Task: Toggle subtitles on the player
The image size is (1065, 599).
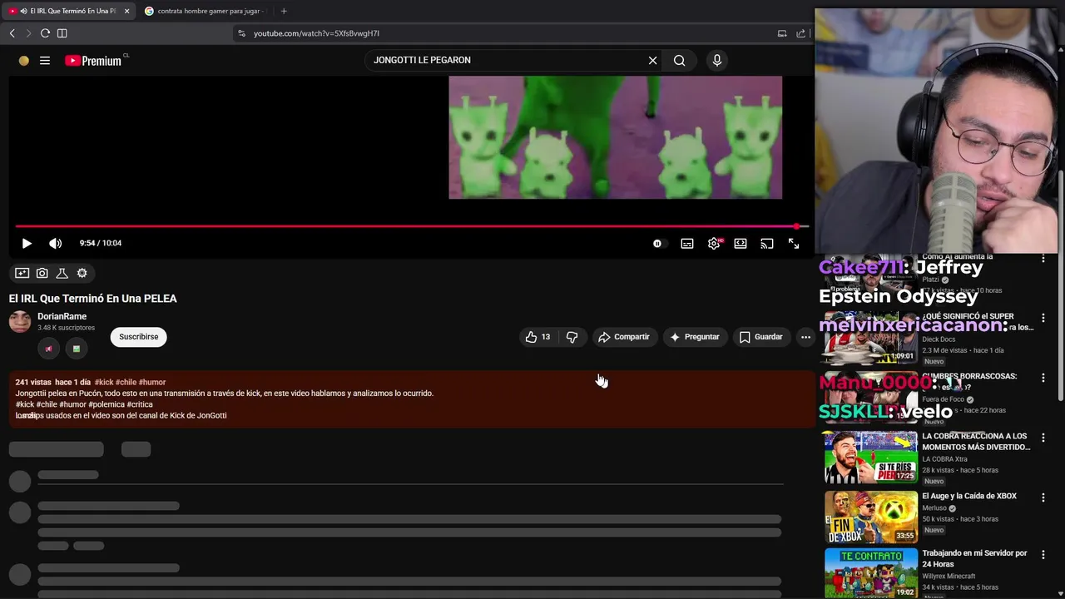Action: 687,243
